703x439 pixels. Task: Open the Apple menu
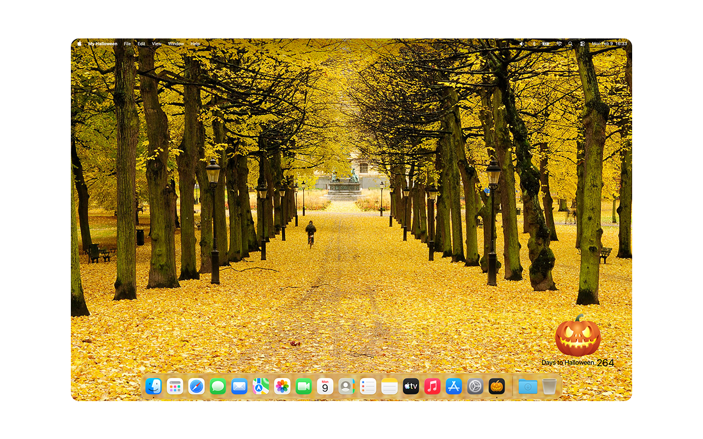[79, 44]
